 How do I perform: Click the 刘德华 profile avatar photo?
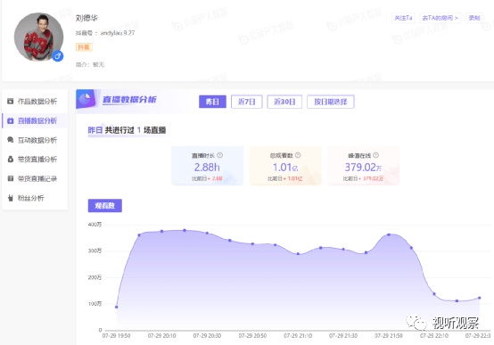click(38, 37)
